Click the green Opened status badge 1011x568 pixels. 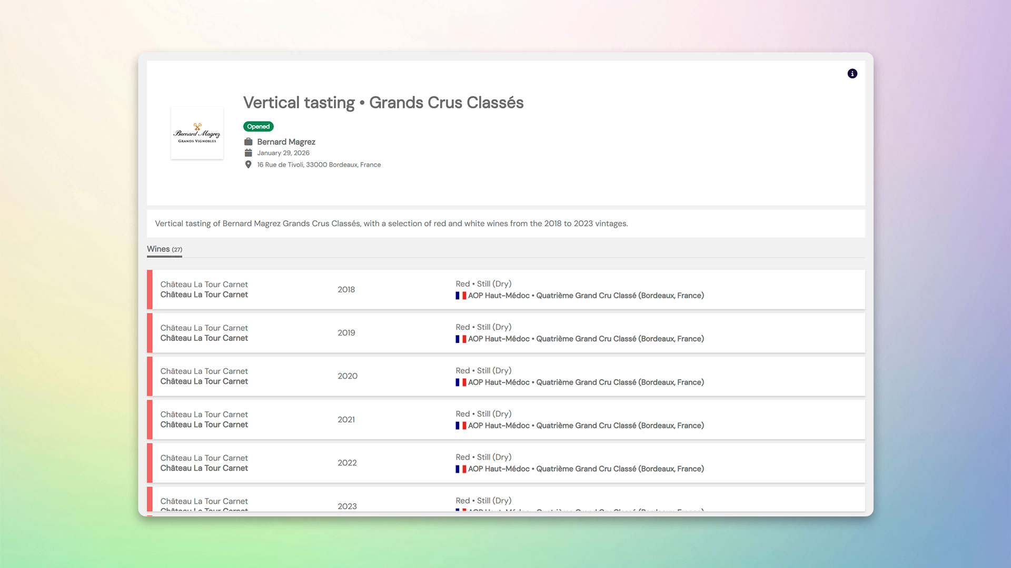coord(258,126)
